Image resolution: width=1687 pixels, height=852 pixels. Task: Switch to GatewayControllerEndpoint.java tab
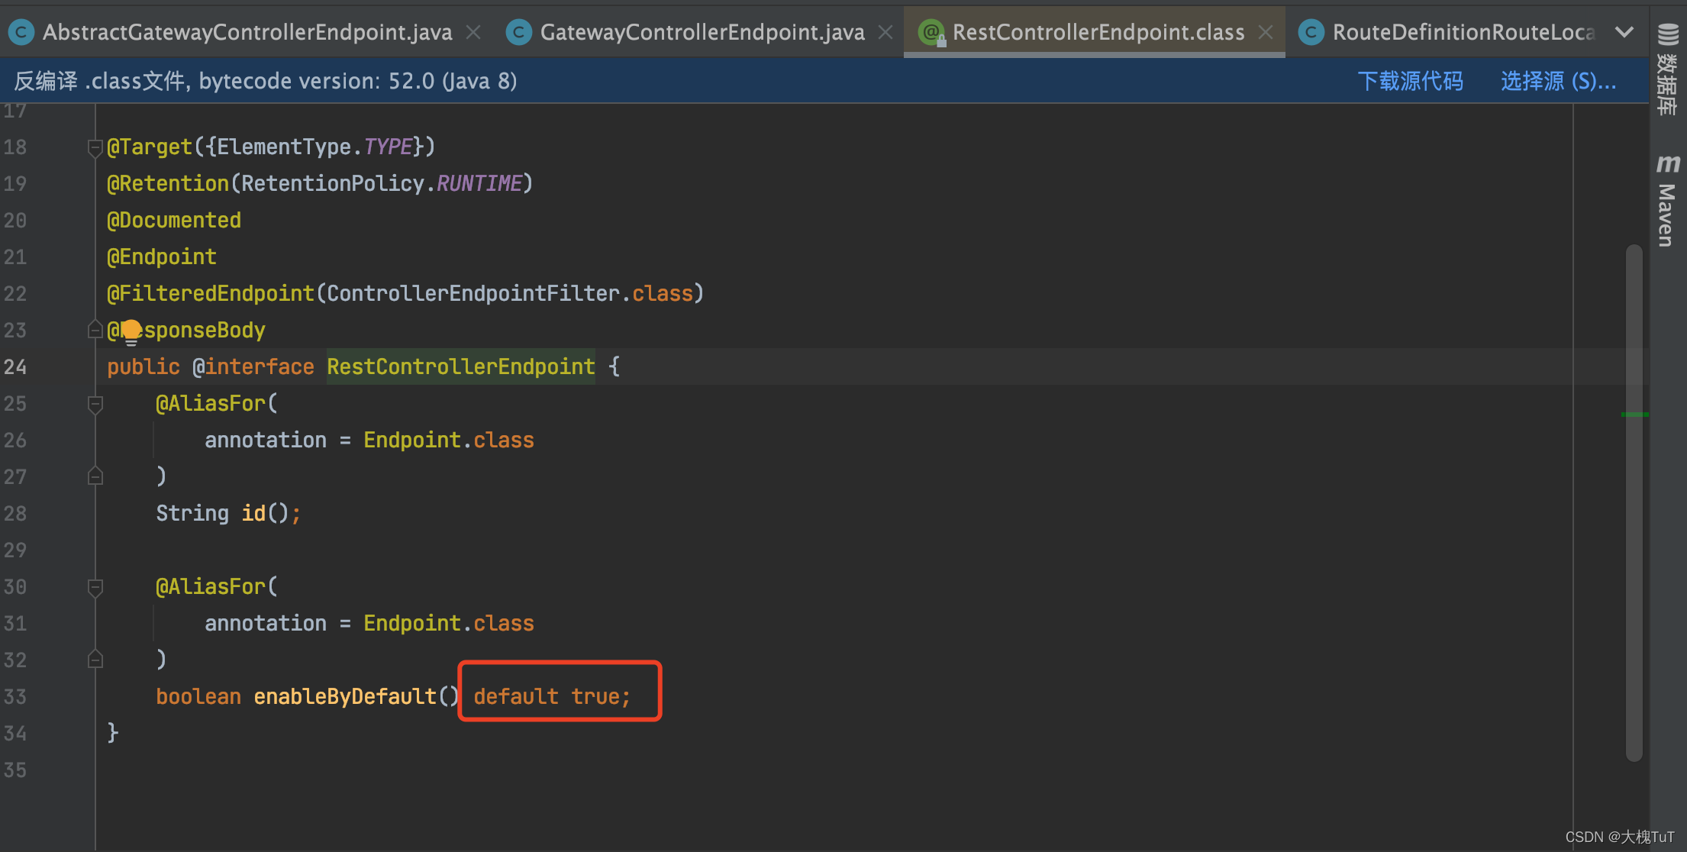point(702,32)
